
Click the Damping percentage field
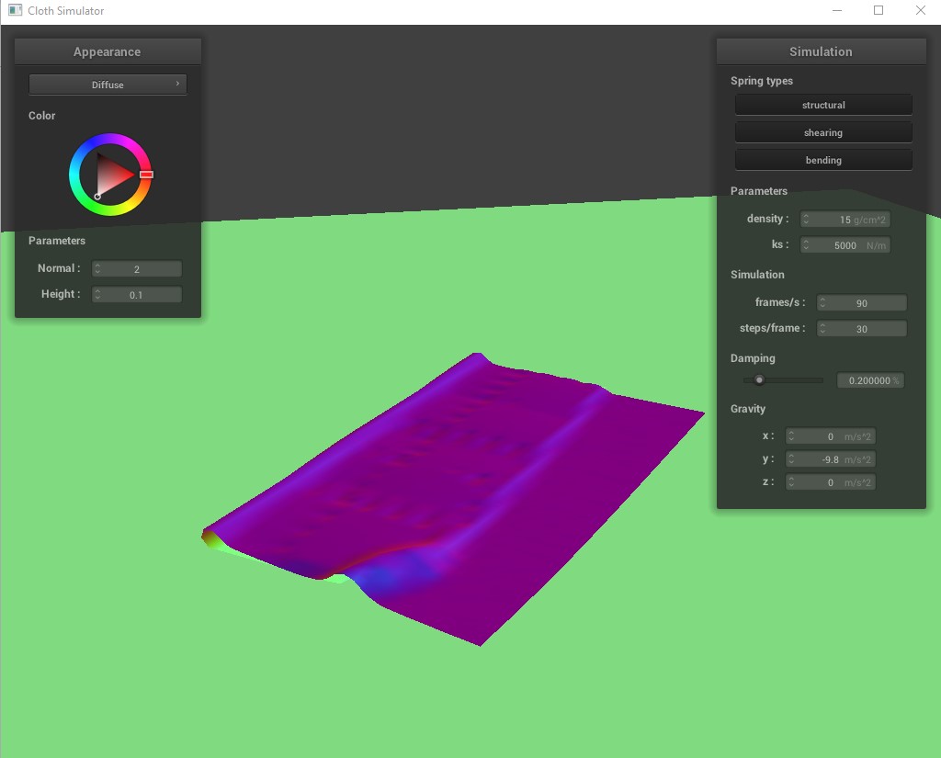click(870, 380)
